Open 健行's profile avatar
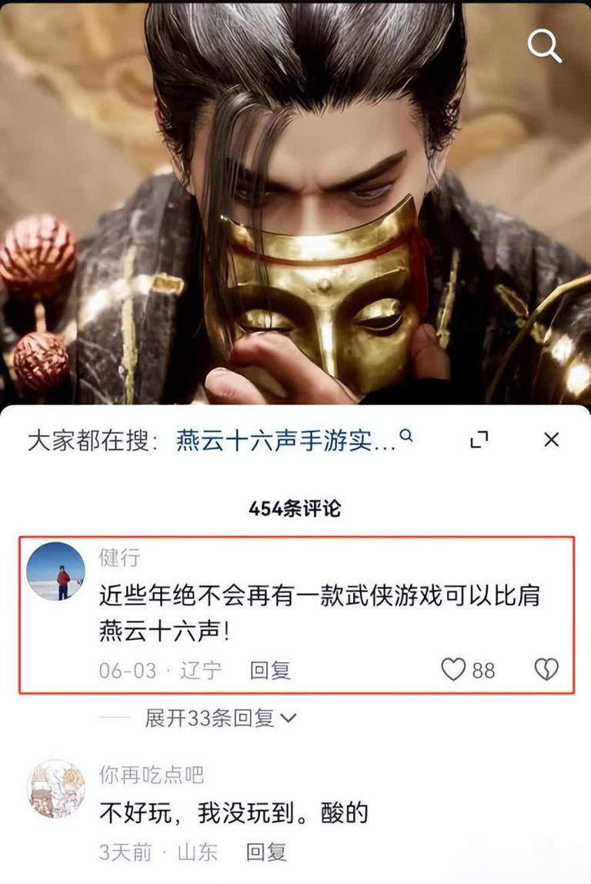The height and width of the screenshot is (884, 591). coord(55,571)
